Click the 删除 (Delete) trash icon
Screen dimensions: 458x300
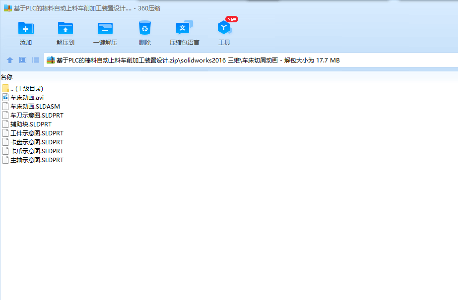pos(144,28)
